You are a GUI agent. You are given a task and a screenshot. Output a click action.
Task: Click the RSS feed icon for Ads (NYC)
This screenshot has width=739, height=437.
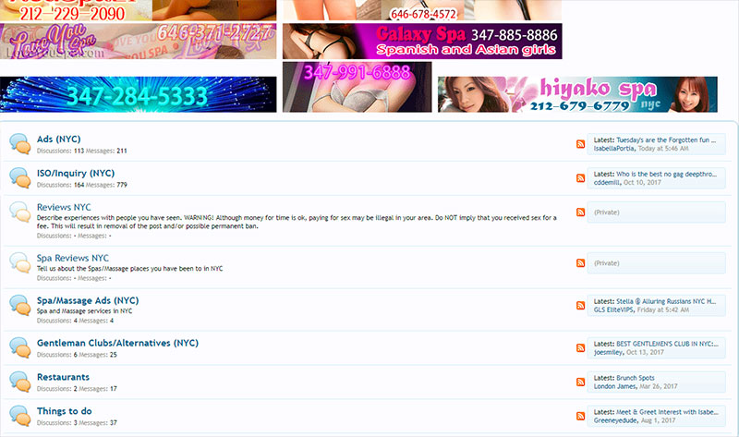click(x=580, y=144)
